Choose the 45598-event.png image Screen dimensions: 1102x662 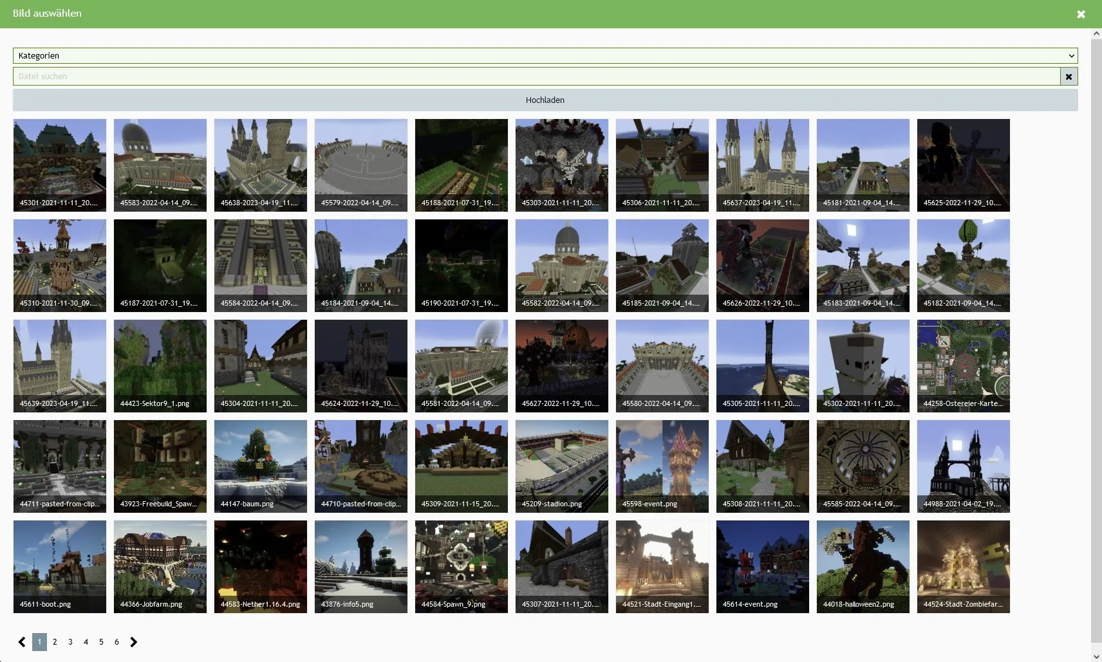coord(662,466)
